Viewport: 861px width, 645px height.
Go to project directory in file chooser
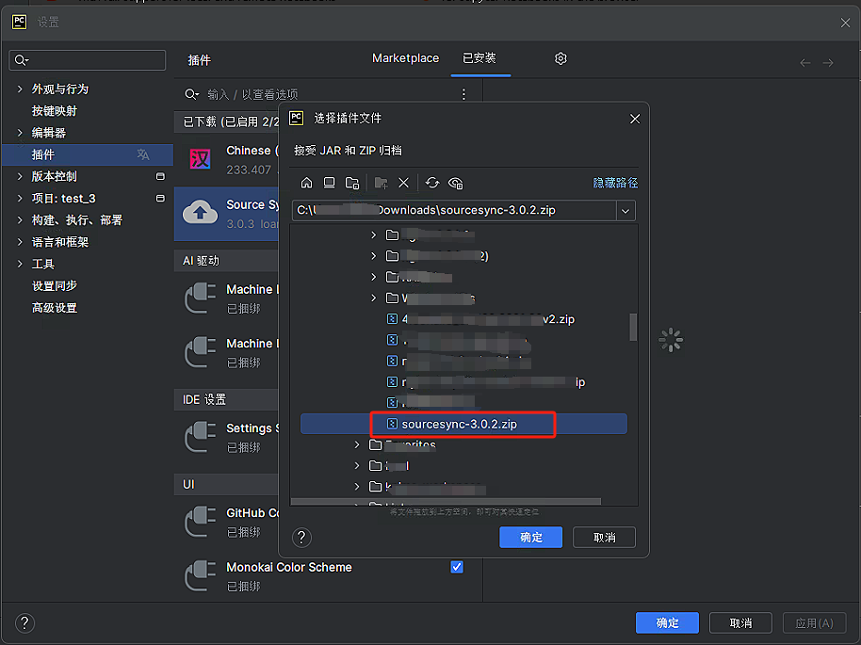point(352,183)
